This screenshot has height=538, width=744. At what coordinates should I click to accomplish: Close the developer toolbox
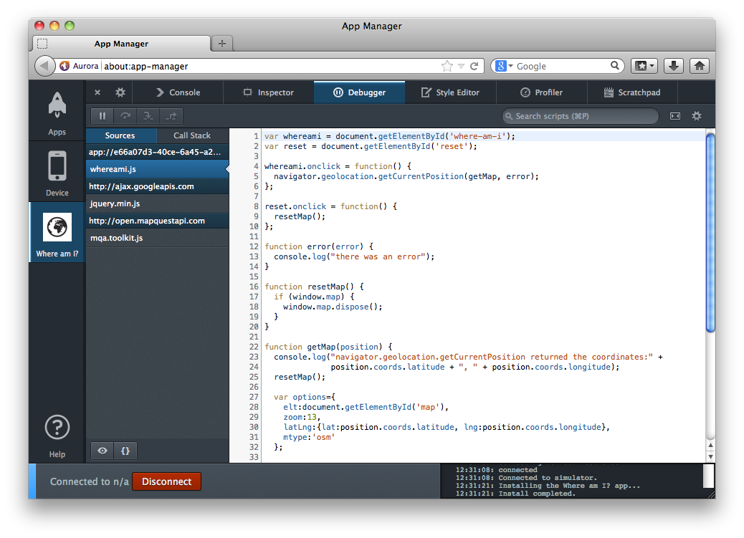point(97,92)
